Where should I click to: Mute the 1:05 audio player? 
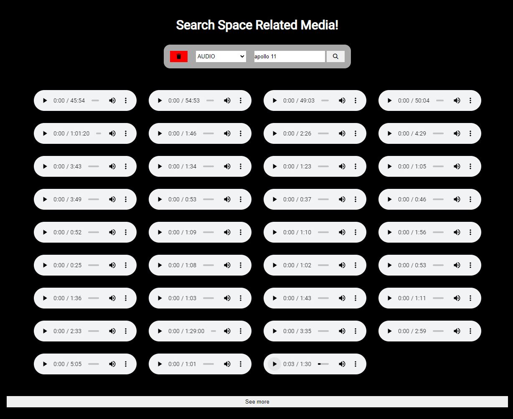(457, 166)
